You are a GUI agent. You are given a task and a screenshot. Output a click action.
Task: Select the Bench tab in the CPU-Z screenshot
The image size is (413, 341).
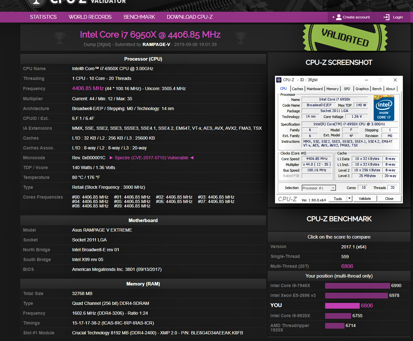377,89
